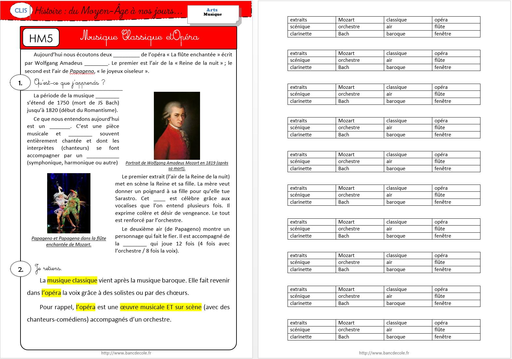This screenshot has width=512, height=359.
Task: Click 'opéra' cell in the topmost table
Action: click(456, 20)
